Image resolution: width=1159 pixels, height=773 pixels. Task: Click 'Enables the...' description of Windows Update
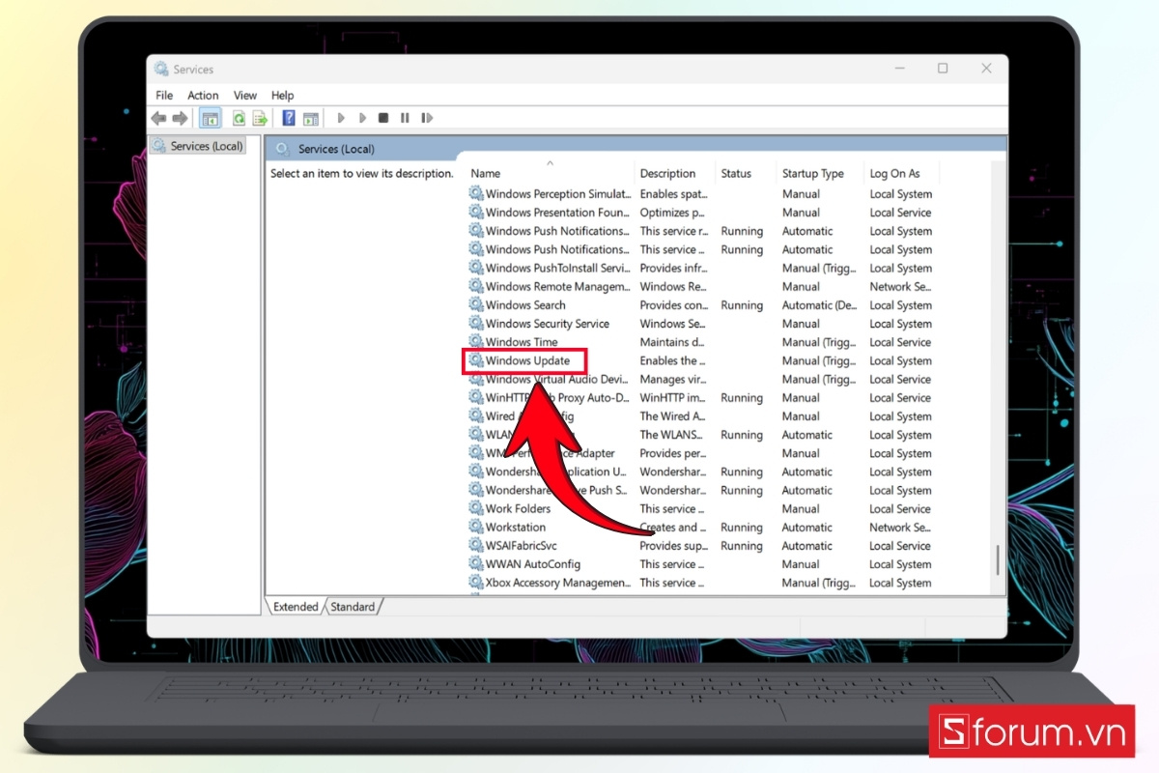click(x=673, y=360)
